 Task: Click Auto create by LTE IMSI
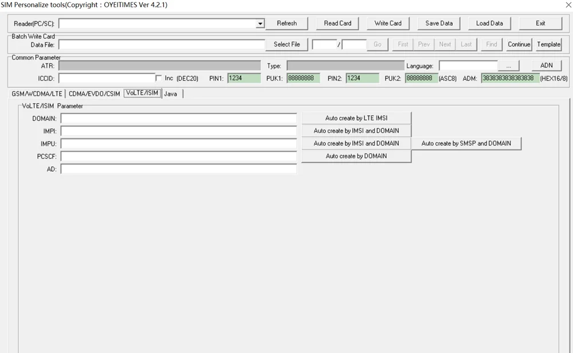(356, 118)
